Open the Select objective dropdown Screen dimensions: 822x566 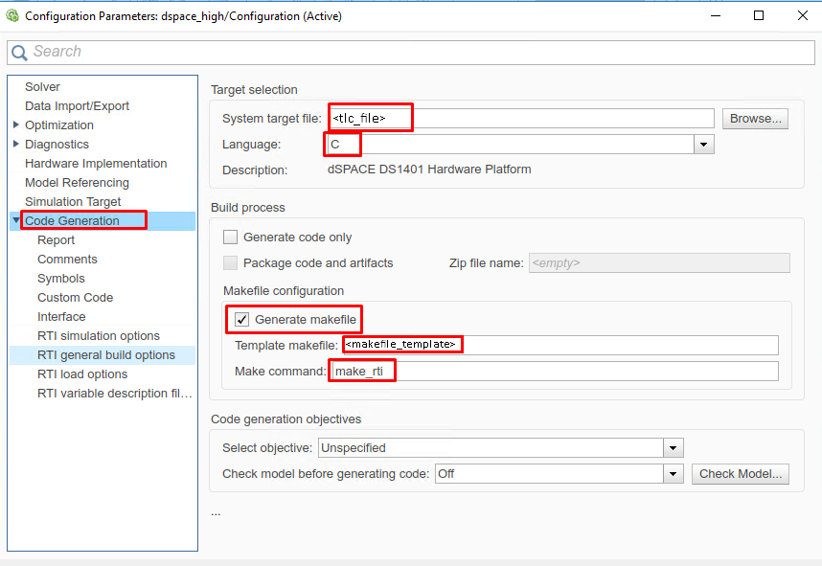(x=674, y=448)
